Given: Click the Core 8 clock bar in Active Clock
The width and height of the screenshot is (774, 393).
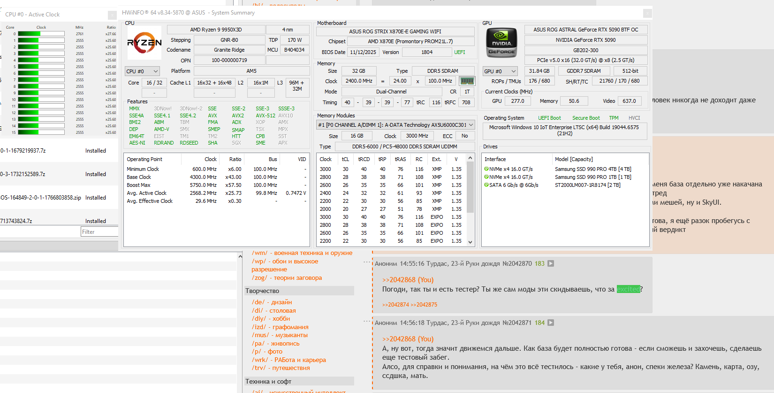Looking at the screenshot, I should tap(41, 86).
